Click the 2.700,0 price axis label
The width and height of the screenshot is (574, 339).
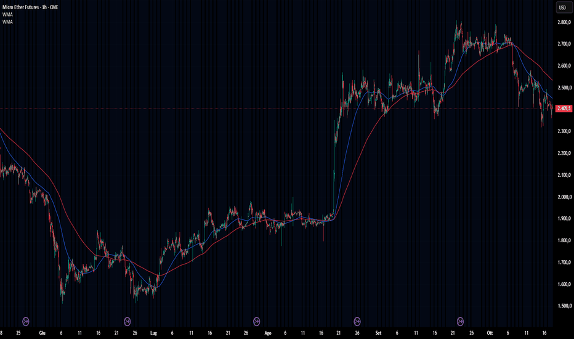(564, 44)
